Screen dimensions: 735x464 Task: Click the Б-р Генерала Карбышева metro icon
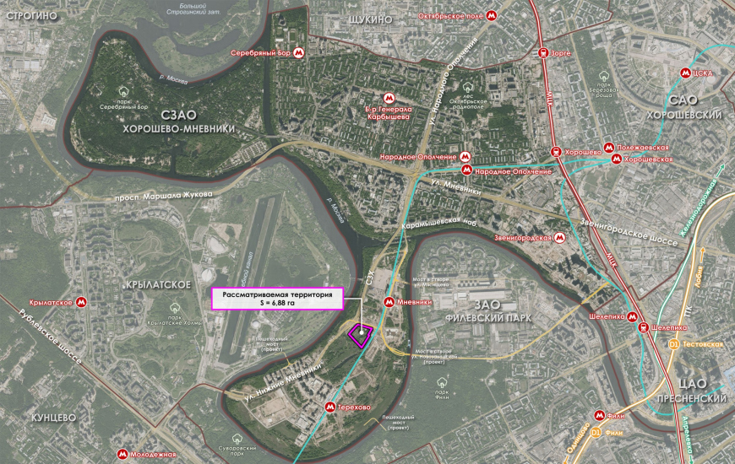tap(389, 98)
